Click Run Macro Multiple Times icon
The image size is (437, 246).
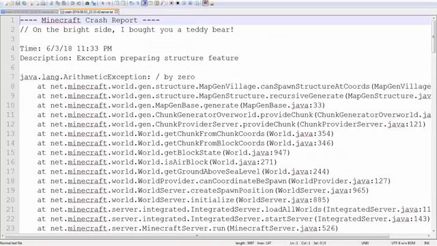pos(191,3)
